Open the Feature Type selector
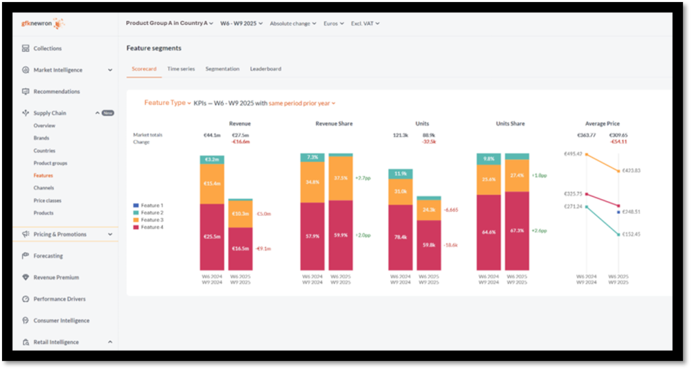The height and width of the screenshot is (369, 691). pos(167,103)
